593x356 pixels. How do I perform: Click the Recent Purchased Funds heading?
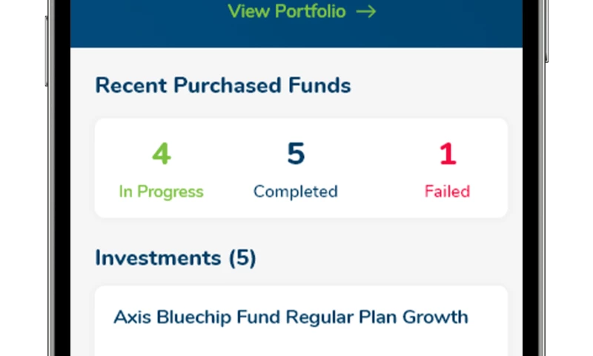click(223, 85)
